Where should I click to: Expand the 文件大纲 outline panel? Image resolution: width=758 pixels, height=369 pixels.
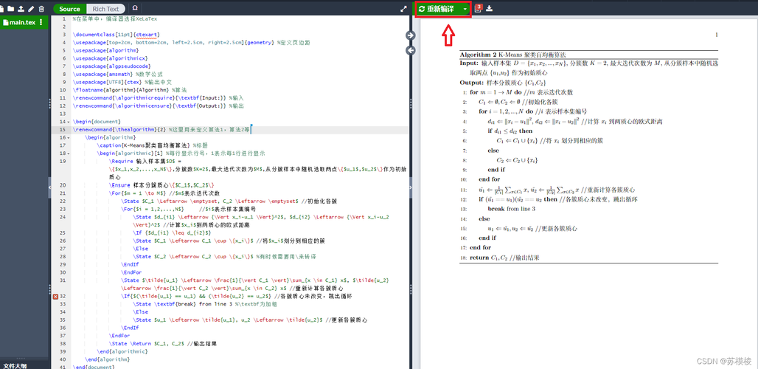(15, 365)
